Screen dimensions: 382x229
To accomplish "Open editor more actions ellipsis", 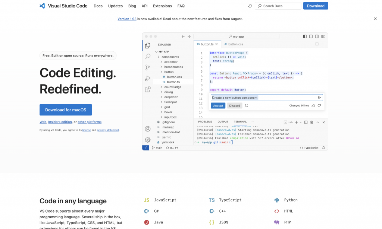I will point(323,44).
